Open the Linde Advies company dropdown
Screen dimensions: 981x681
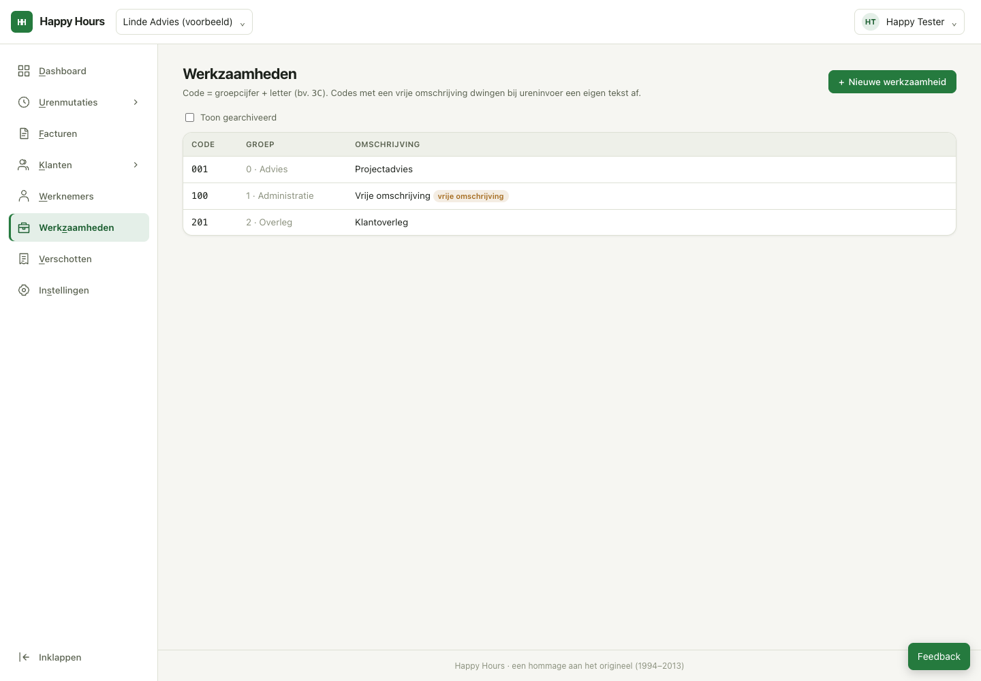[x=184, y=22]
